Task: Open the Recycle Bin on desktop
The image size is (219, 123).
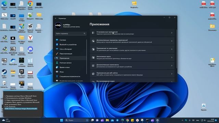Action: 204,107
